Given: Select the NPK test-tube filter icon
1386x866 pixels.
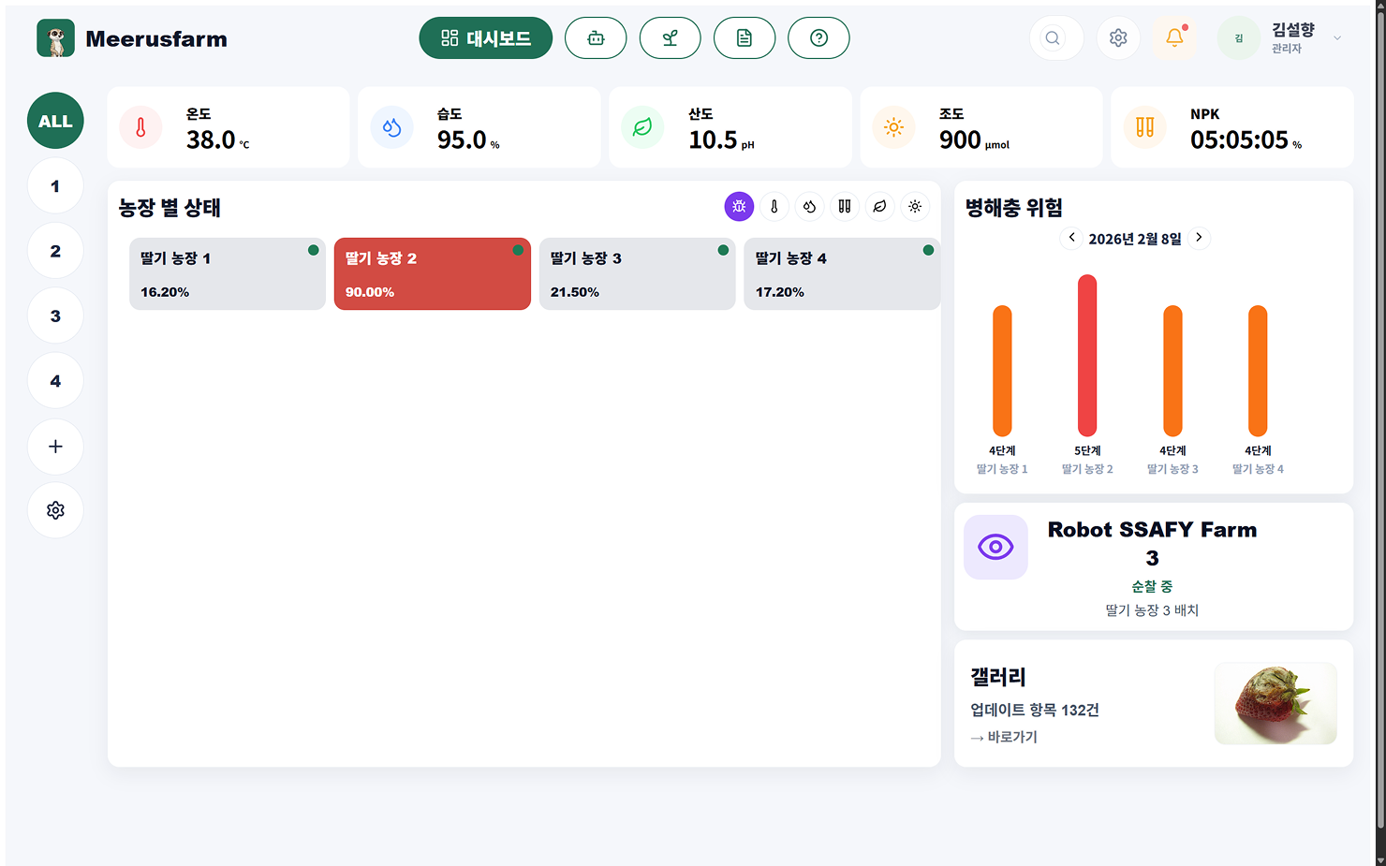Looking at the screenshot, I should [x=844, y=206].
